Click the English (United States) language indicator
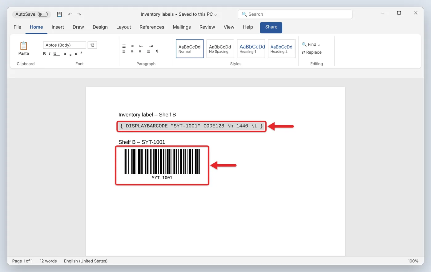The height and width of the screenshot is (272, 431). 86,261
